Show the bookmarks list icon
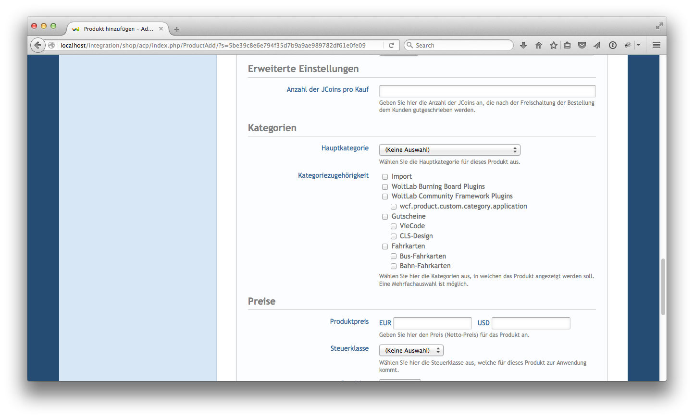This screenshot has height=419, width=694. [567, 45]
